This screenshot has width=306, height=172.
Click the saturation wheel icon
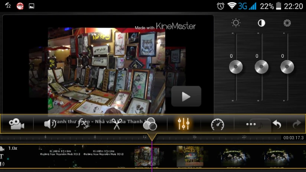pyautogui.click(x=287, y=23)
